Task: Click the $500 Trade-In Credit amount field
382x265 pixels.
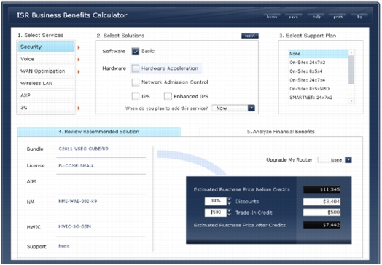Action: 321,213
